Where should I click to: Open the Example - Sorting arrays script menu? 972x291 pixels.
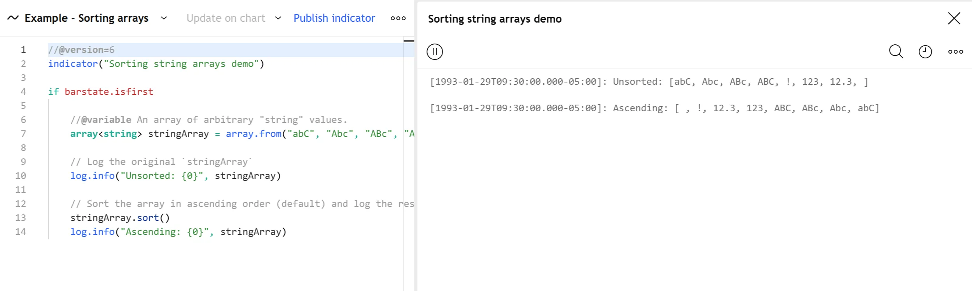click(86, 18)
